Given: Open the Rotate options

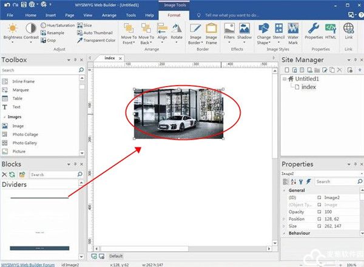Looking at the screenshot, I should (177, 33).
